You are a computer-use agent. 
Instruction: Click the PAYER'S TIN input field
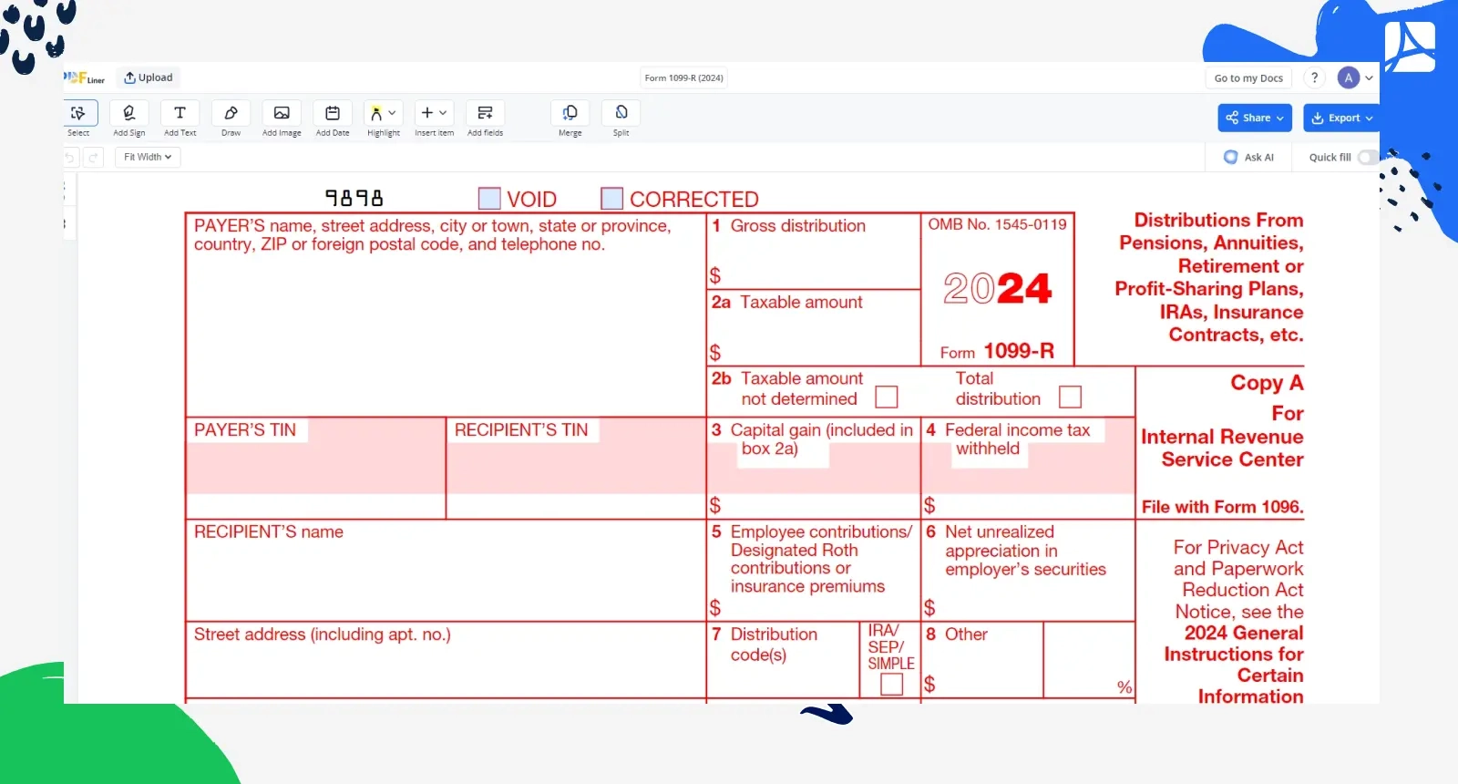click(314, 469)
